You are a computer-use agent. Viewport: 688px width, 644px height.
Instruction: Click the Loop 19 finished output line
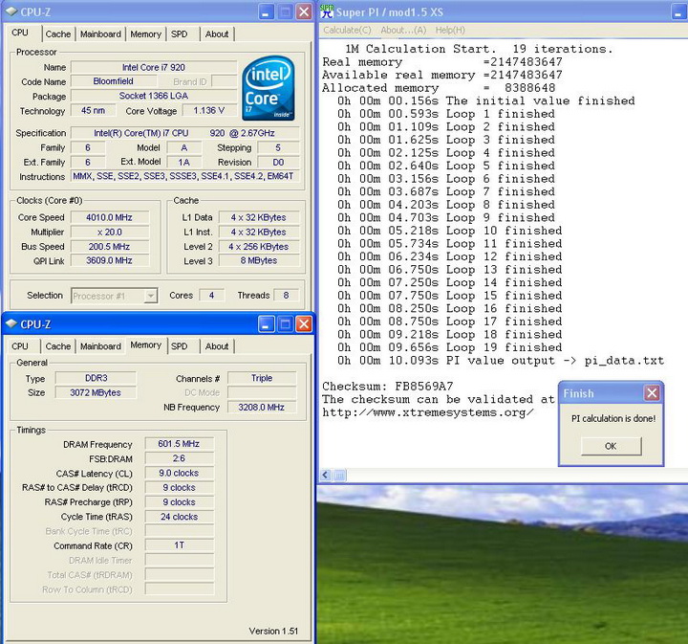coord(450,347)
